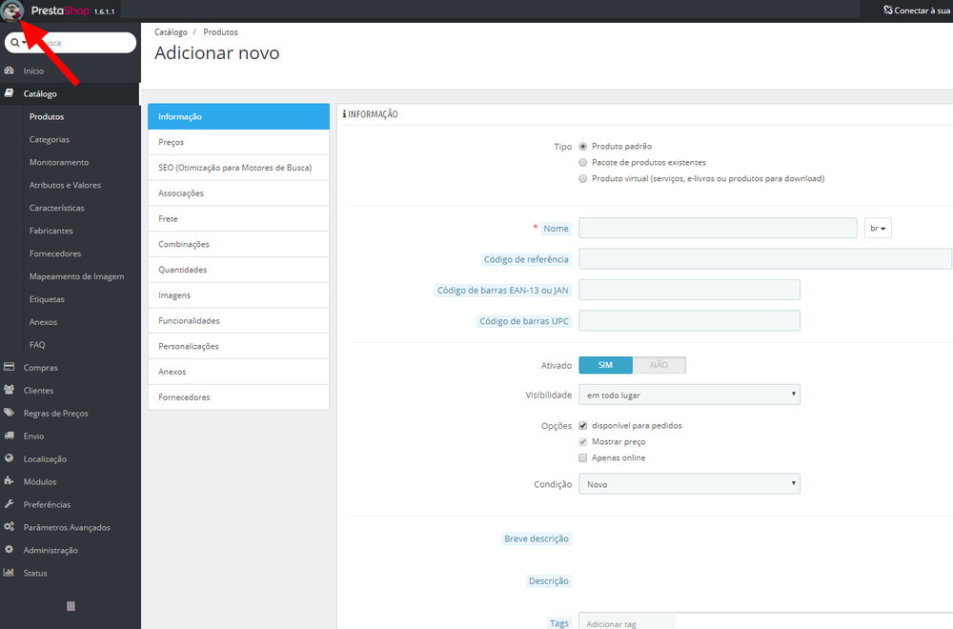The image size is (953, 629).
Task: Click the PrestaShop logo avatar icon
Action: click(x=11, y=10)
